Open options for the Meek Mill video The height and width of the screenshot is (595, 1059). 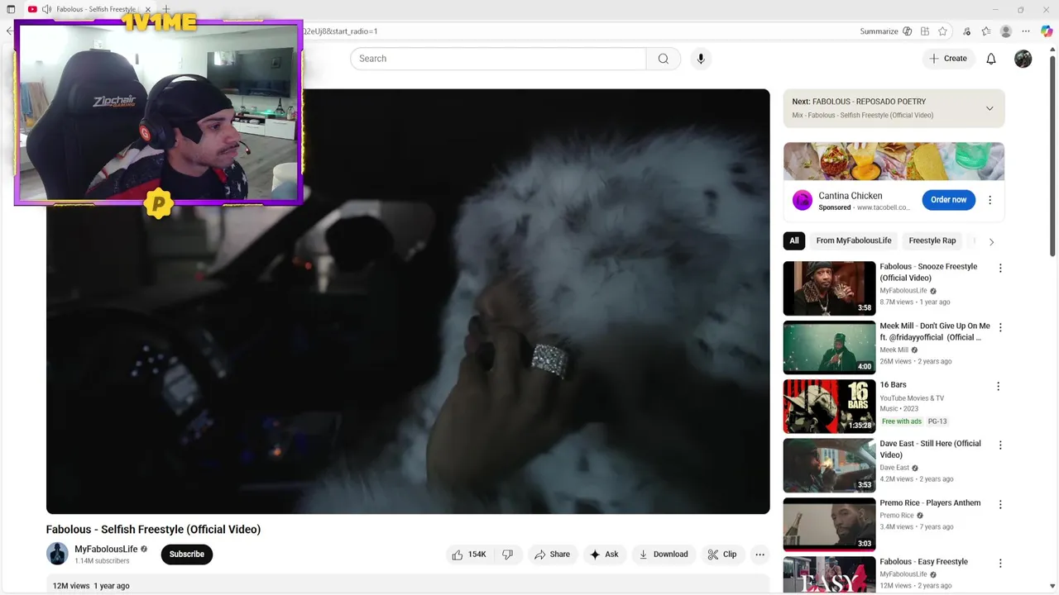pos(1000,327)
